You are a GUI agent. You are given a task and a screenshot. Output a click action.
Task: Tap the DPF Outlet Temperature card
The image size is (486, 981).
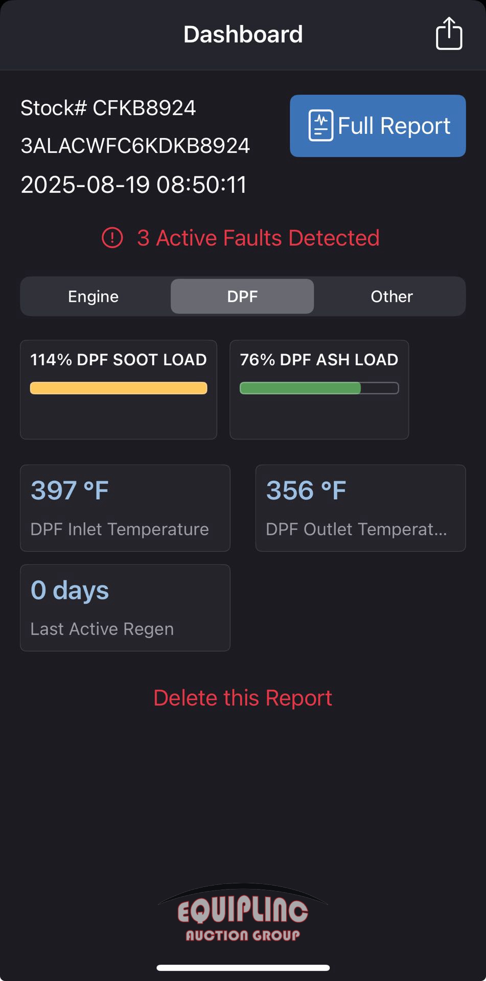tap(361, 508)
